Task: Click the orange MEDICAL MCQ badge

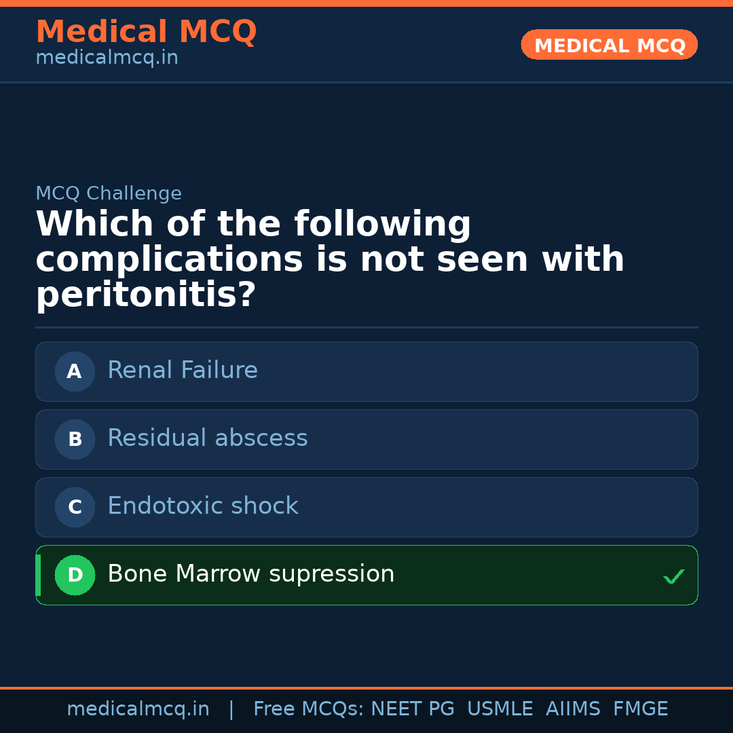Action: (x=609, y=45)
